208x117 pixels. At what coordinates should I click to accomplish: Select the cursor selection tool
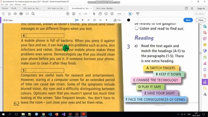[94, 14]
